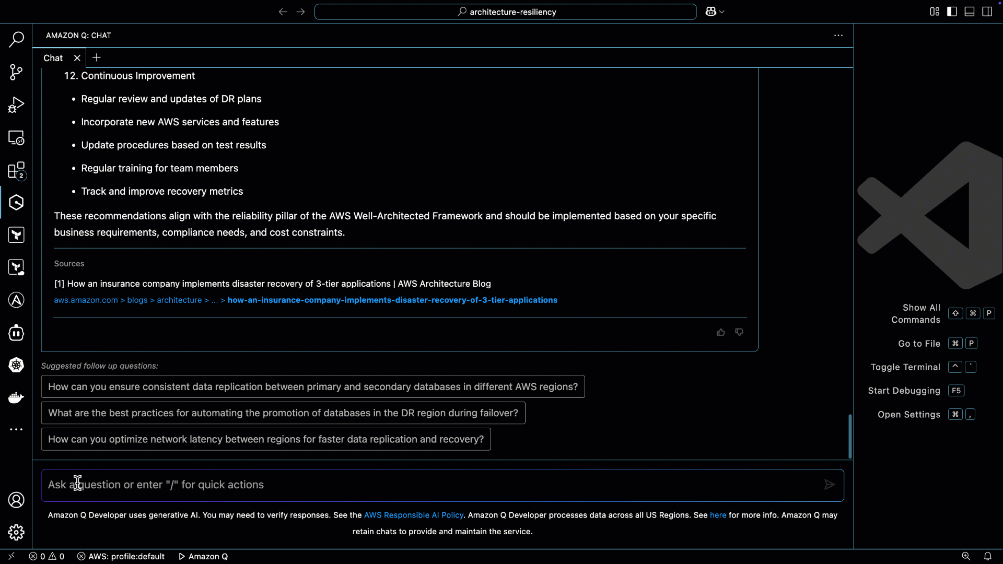Open the Run and Debug view
The image size is (1003, 564).
(16, 105)
